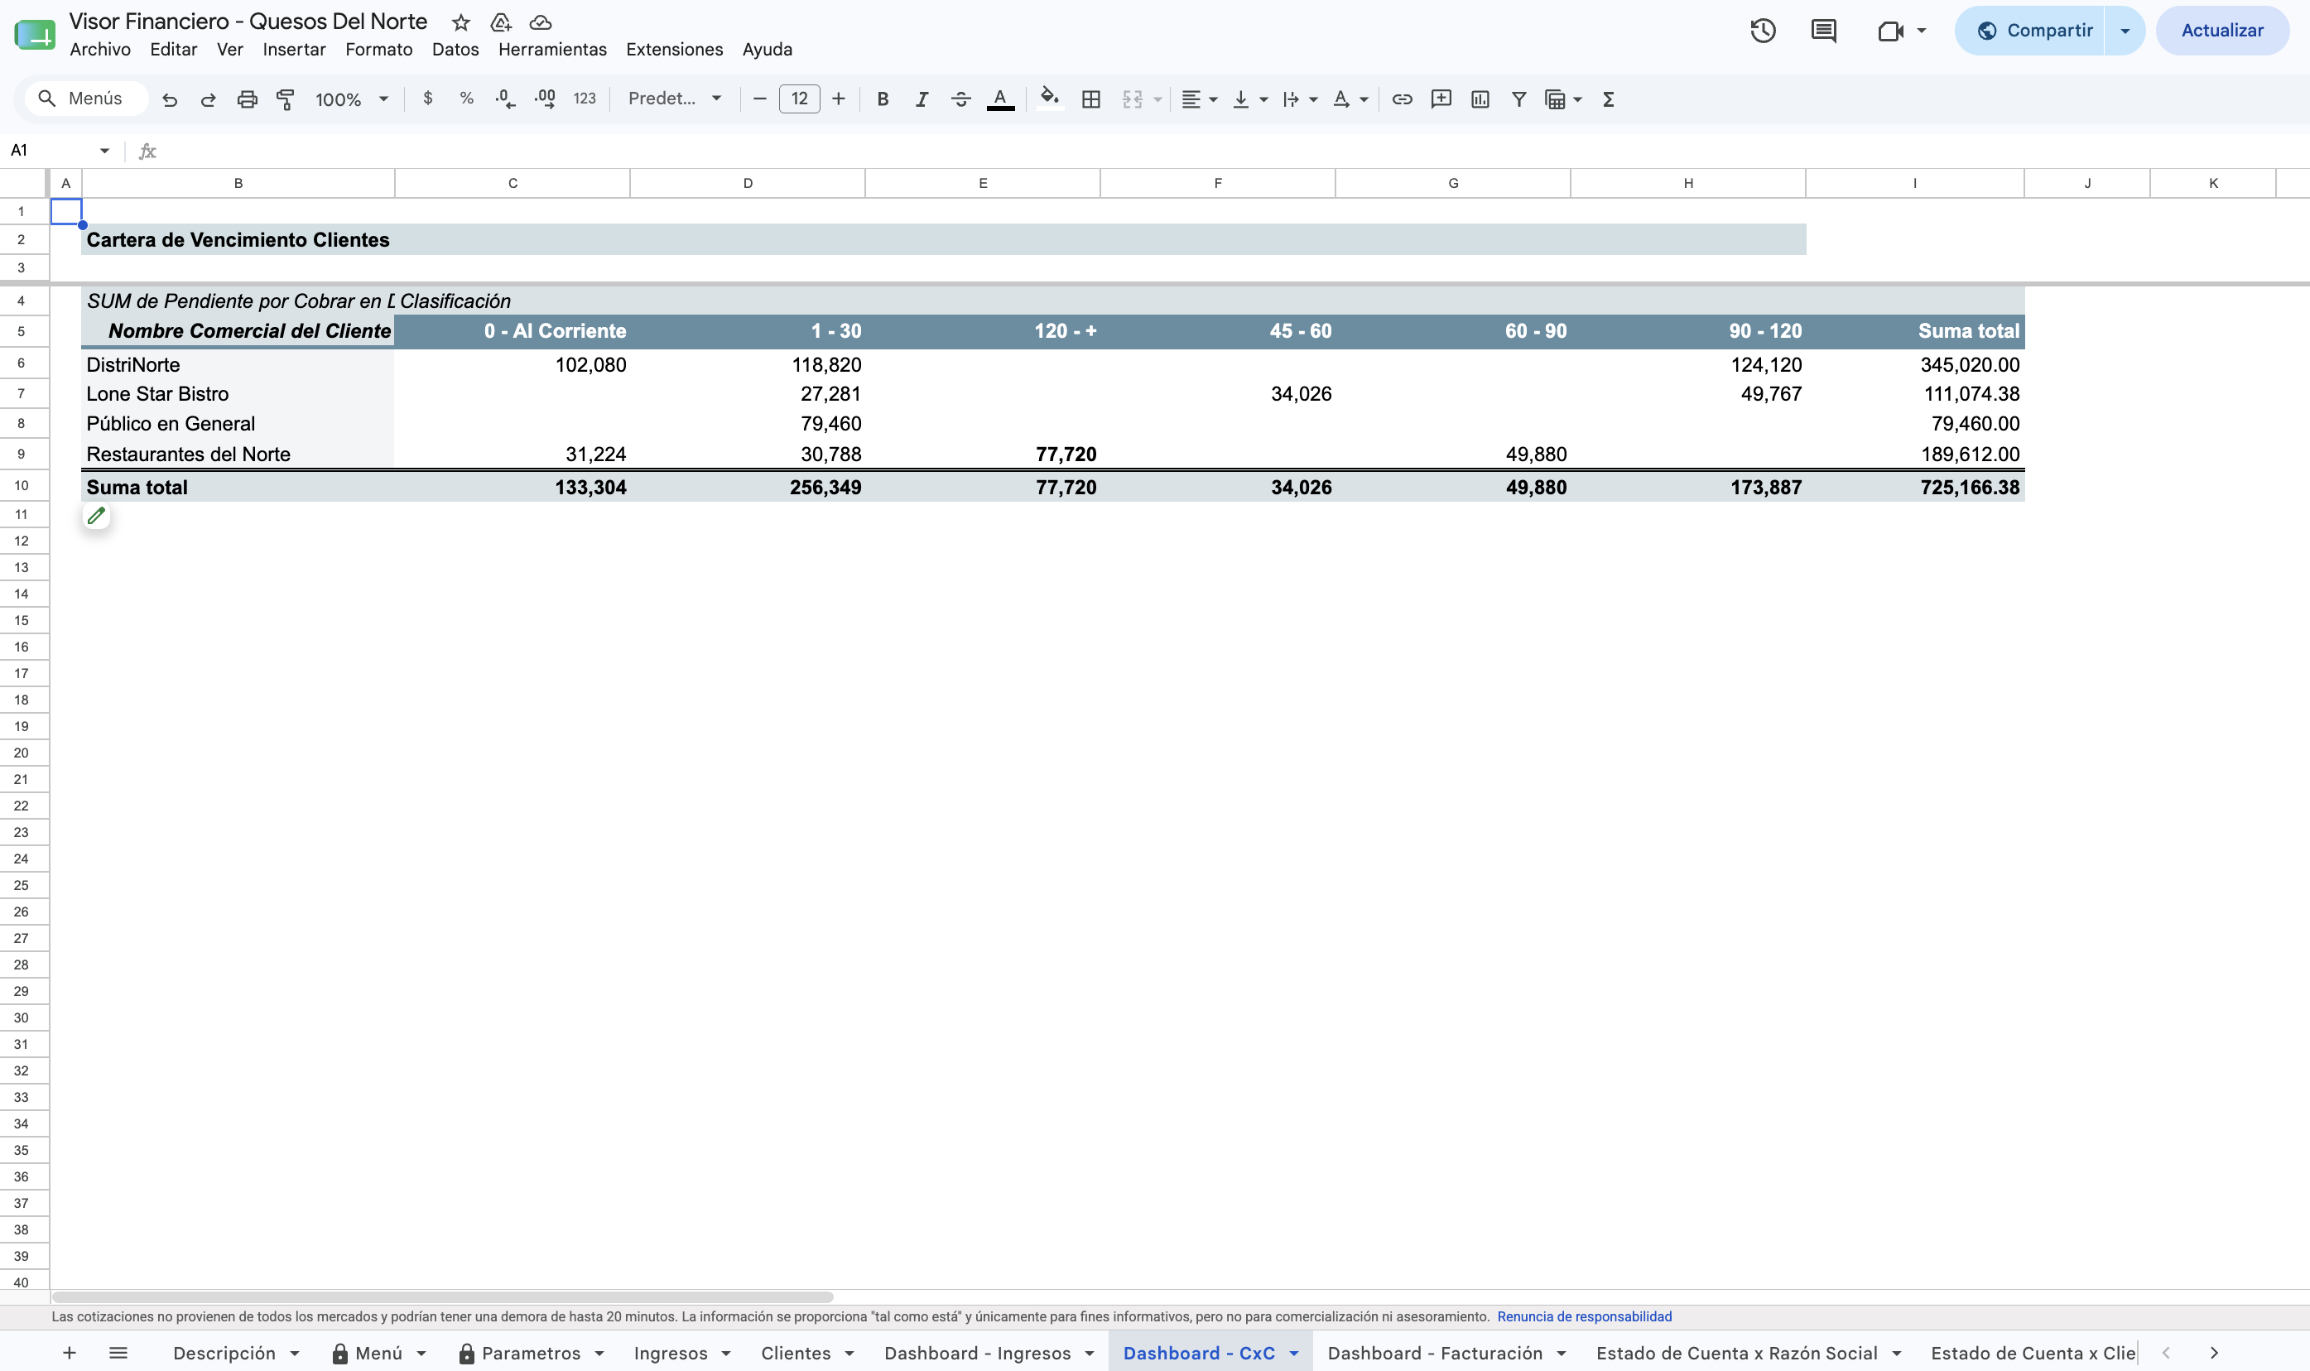
Task: Decrease font size with minus button
Action: coord(759,99)
